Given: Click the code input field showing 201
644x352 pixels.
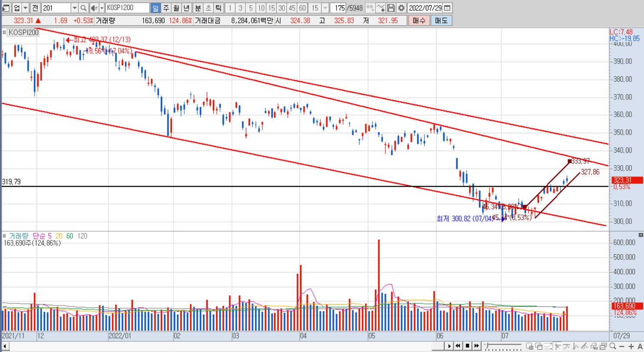Looking at the screenshot, I should tap(56, 8).
